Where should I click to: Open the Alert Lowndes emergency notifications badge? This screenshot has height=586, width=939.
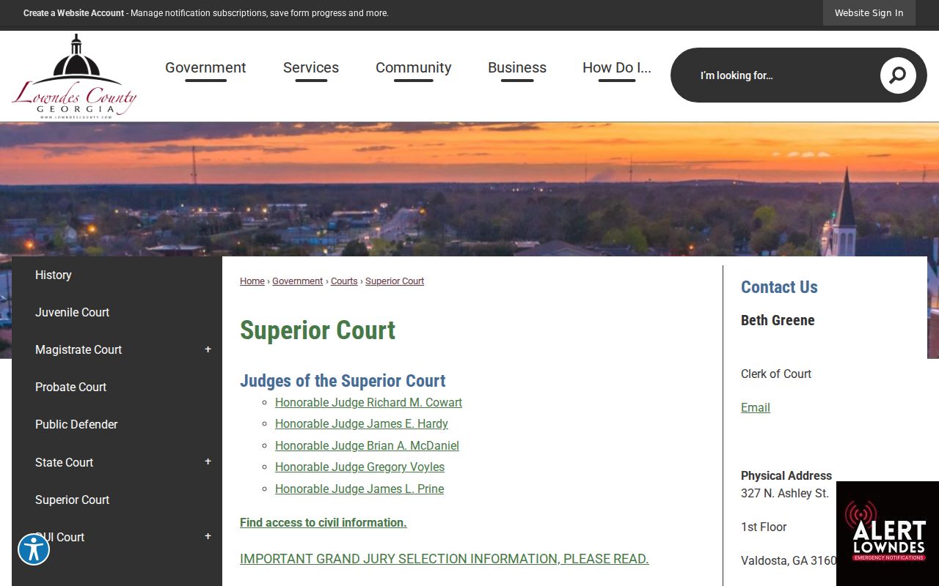coord(888,533)
